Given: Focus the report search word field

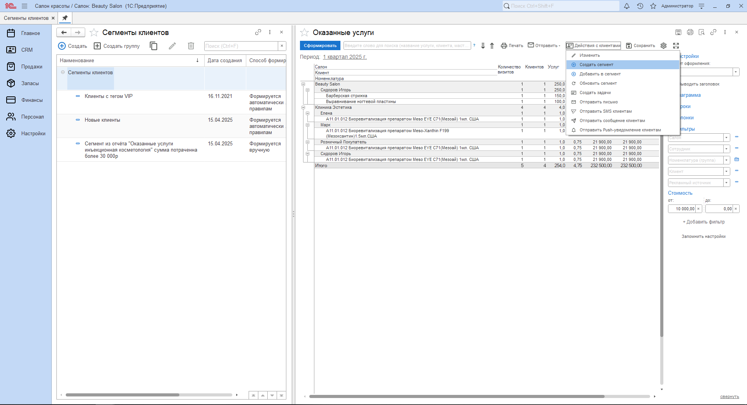Looking at the screenshot, I should pyautogui.click(x=407, y=45).
